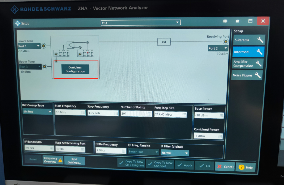Click the "IMD Sweep Type" label
This screenshot has width=284, height=185.
[33, 105]
